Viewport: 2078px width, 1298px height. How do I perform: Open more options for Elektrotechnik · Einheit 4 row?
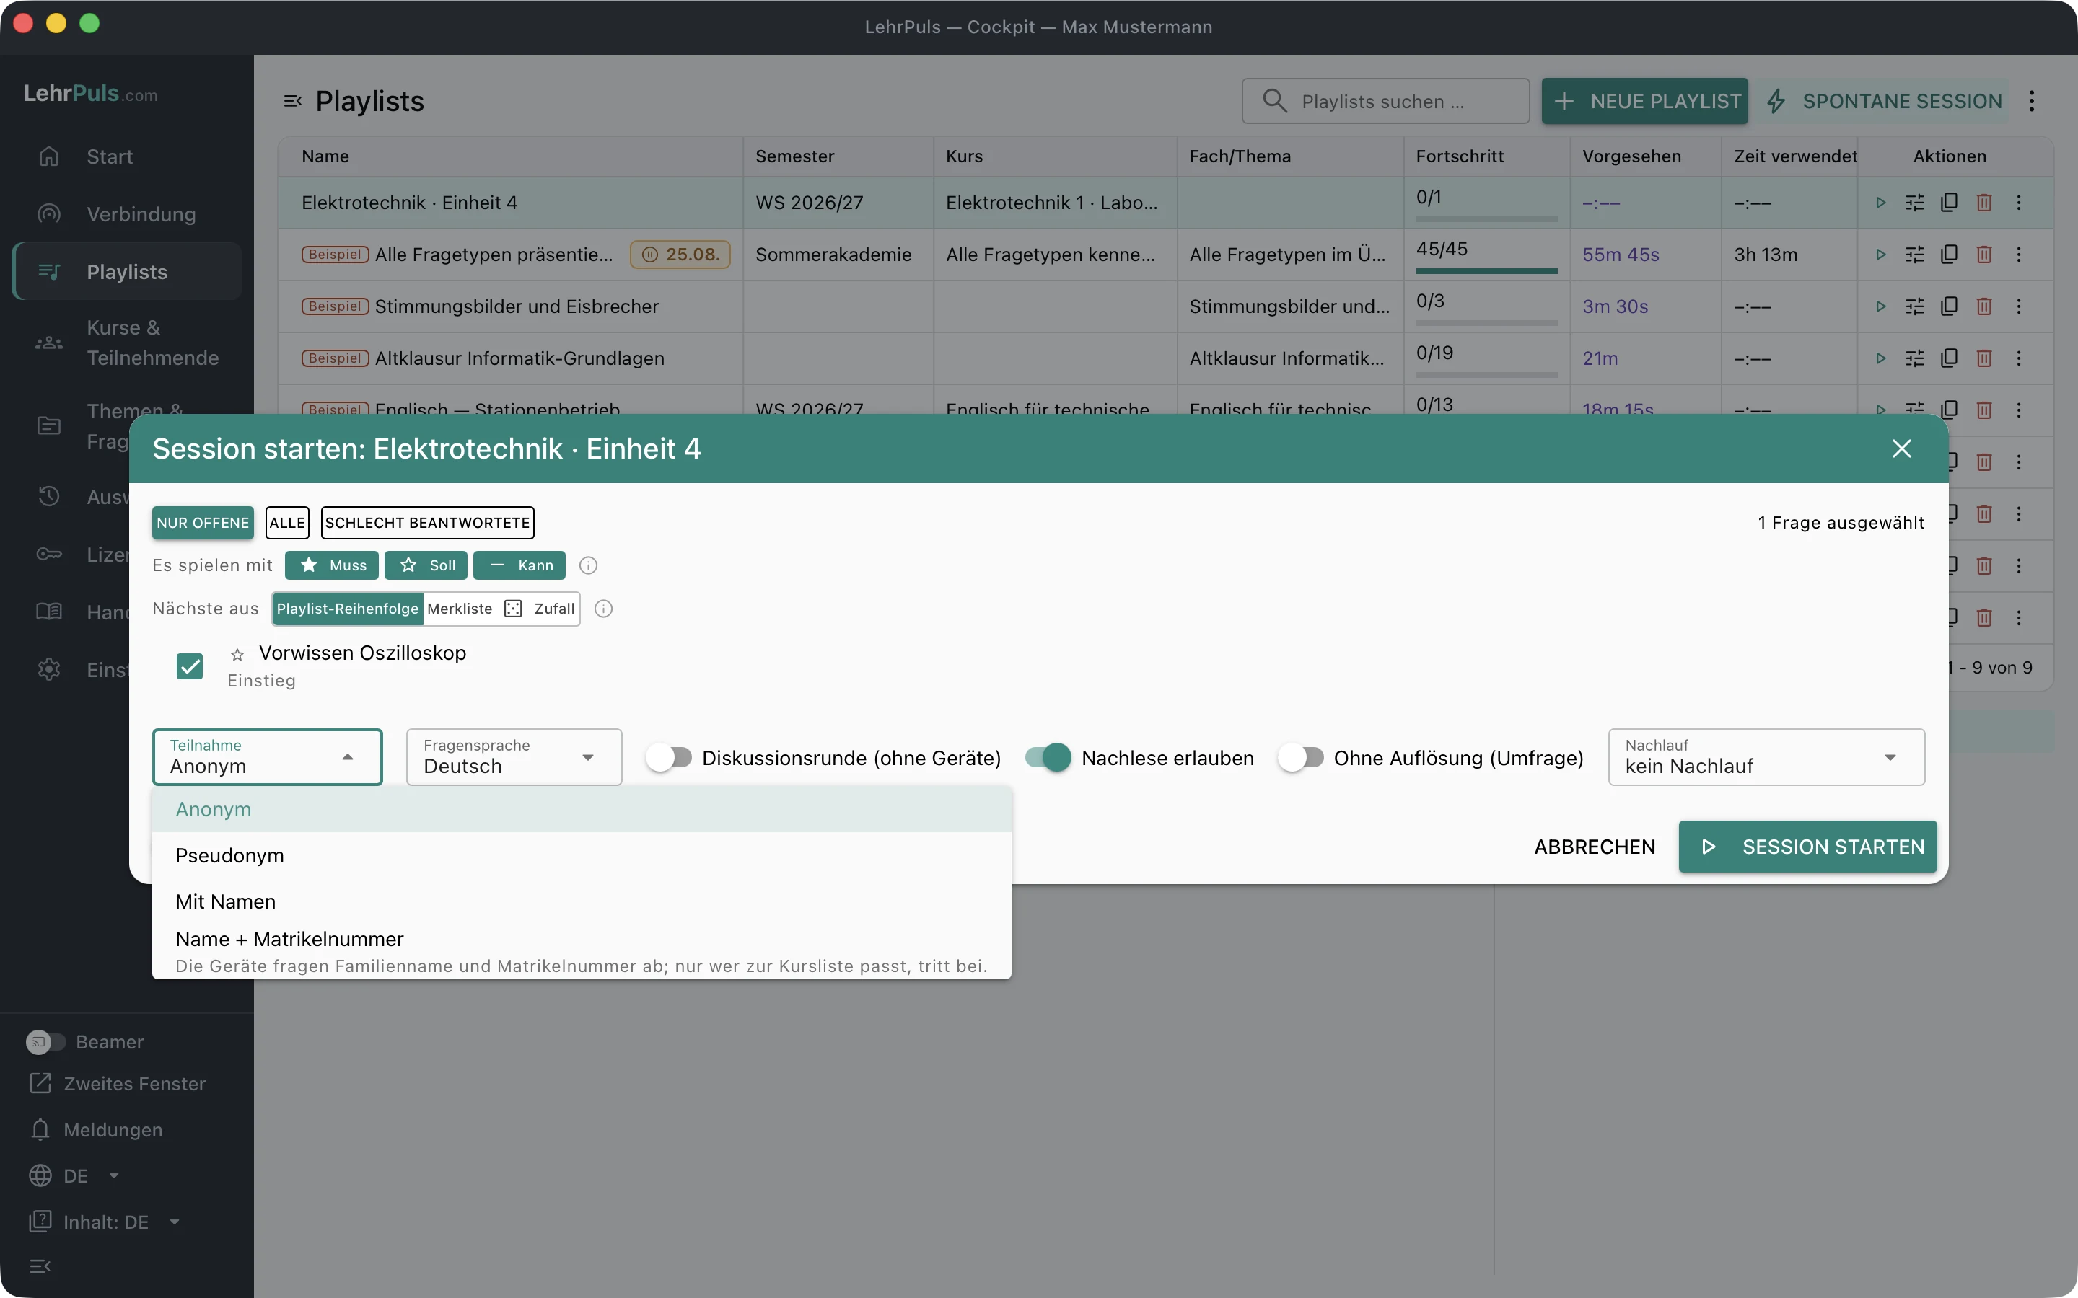point(2019,203)
